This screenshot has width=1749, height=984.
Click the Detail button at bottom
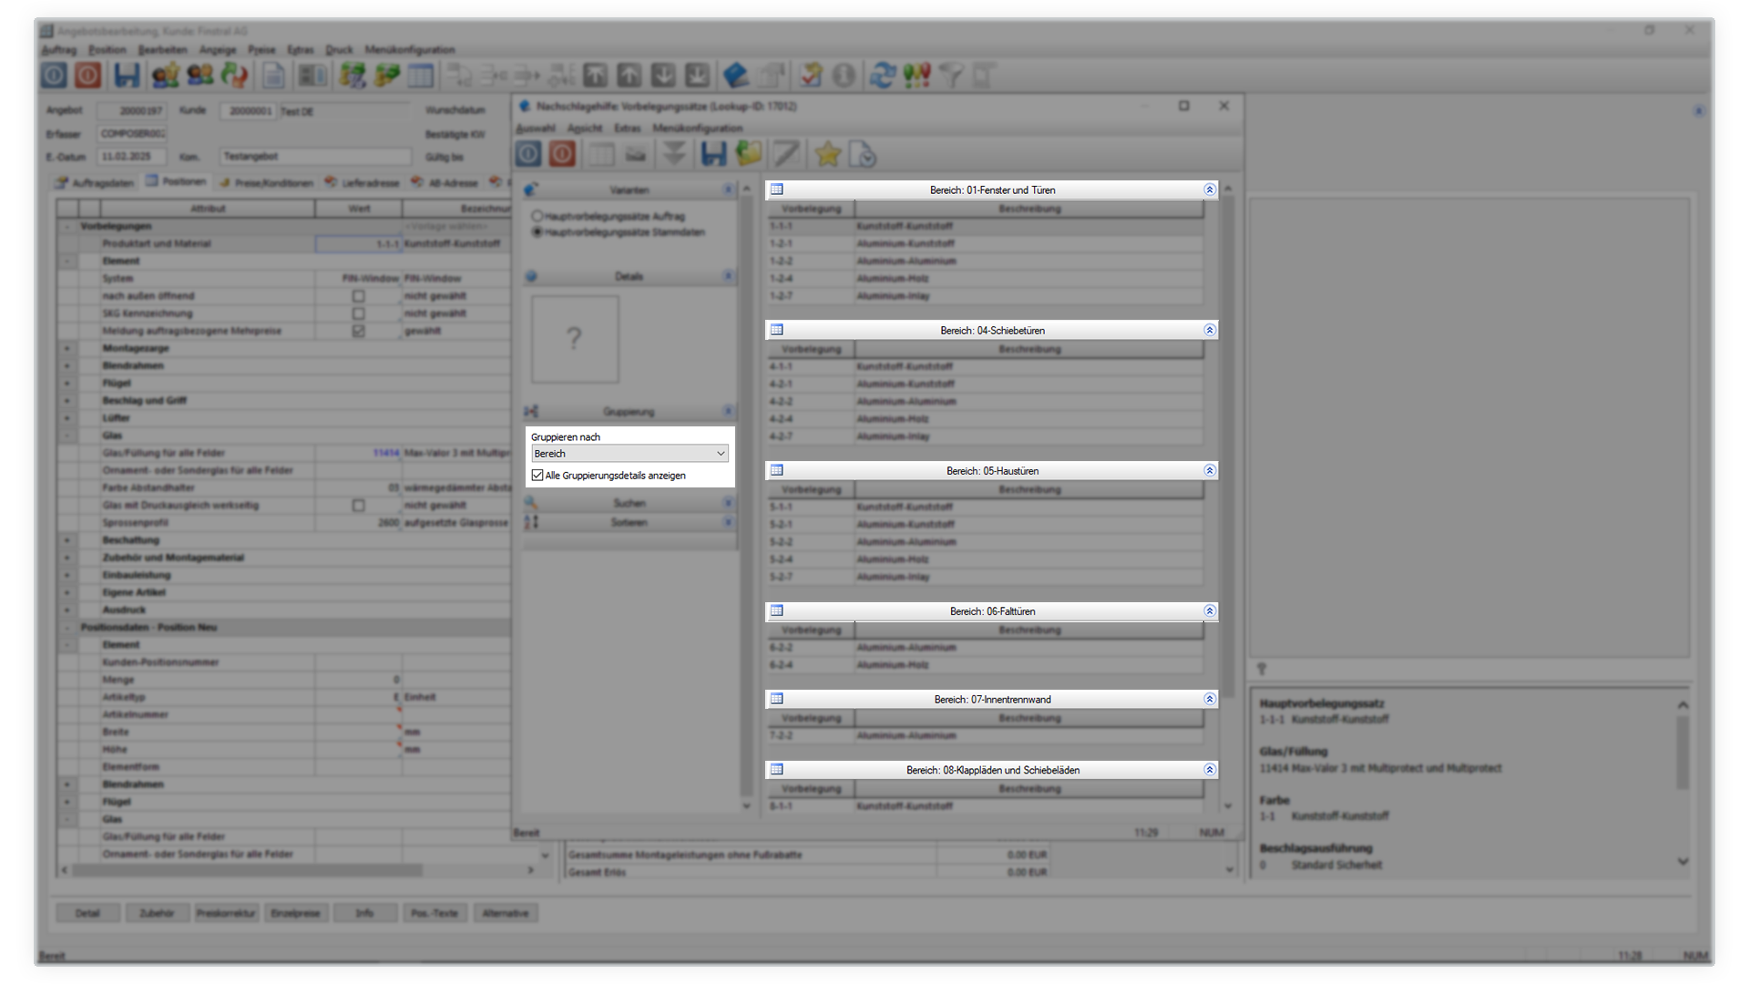tap(87, 913)
